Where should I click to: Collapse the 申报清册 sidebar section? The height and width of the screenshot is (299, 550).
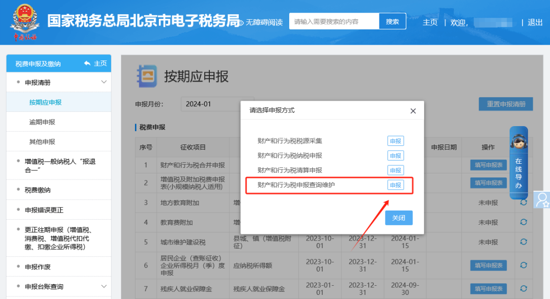104,82
